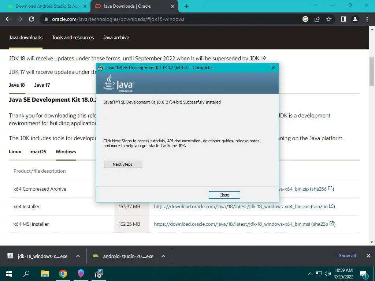Open the Chrome three-dot menu

(x=367, y=19)
